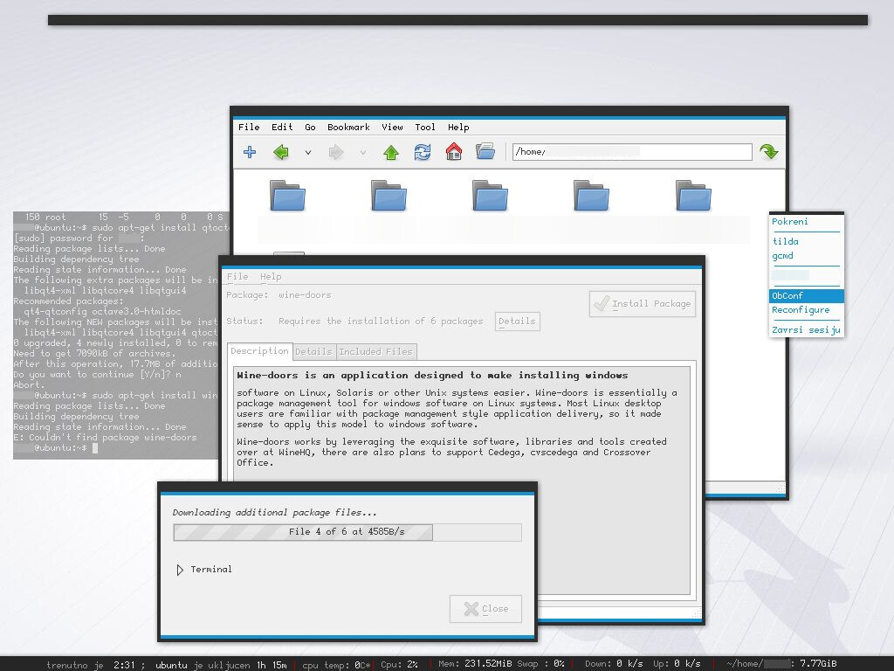Go to the home directory

click(x=452, y=151)
